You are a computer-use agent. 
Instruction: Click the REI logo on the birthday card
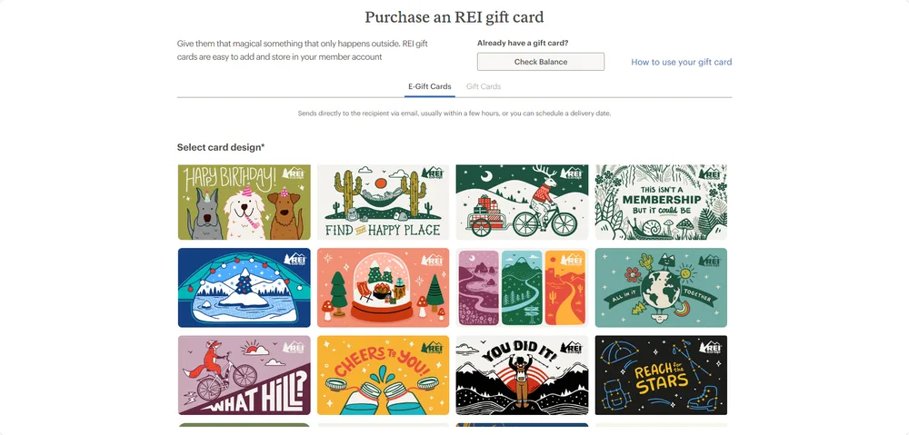click(294, 173)
